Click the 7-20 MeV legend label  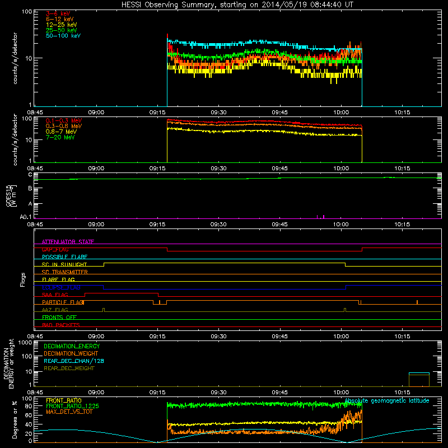click(60, 137)
